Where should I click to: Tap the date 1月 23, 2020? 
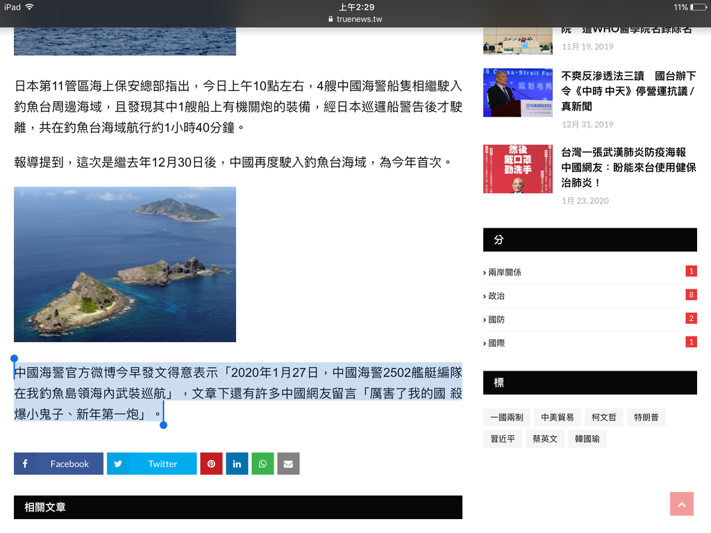click(585, 201)
